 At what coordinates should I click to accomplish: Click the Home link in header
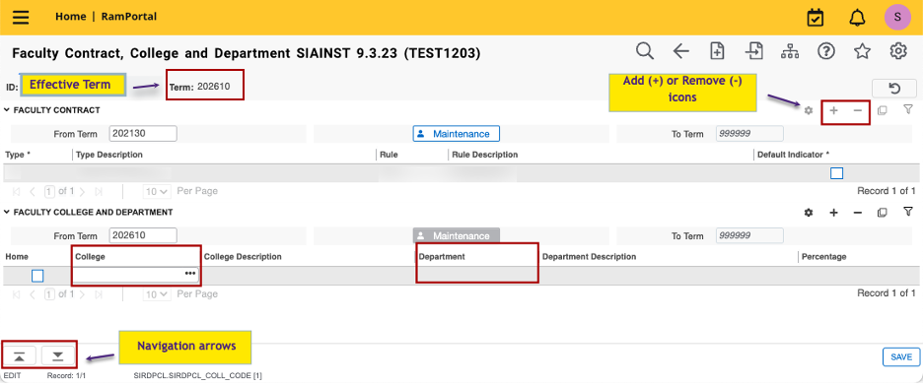tap(71, 17)
